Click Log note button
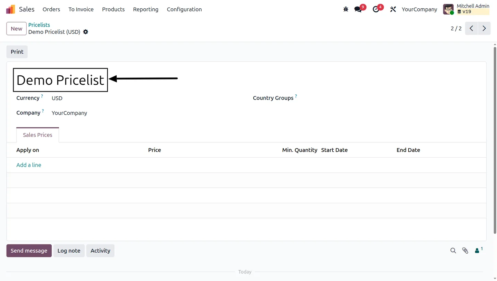The width and height of the screenshot is (497, 281). [x=69, y=251]
